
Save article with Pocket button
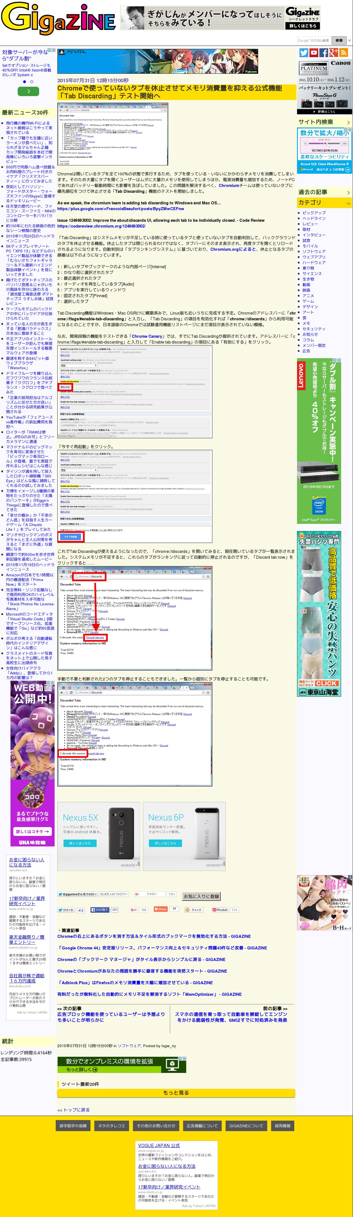pos(220,910)
